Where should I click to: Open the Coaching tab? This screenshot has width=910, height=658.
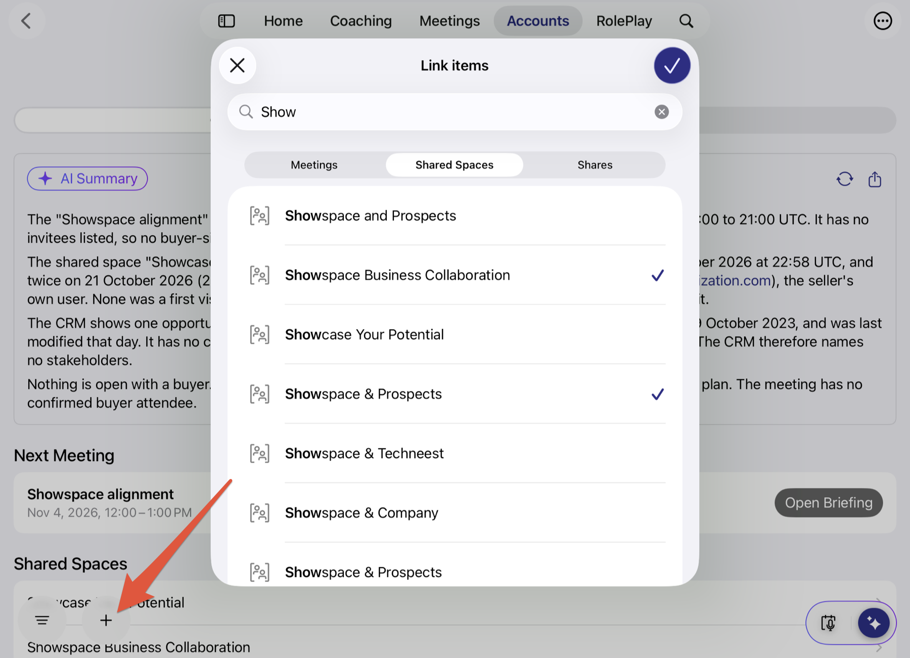[360, 21]
